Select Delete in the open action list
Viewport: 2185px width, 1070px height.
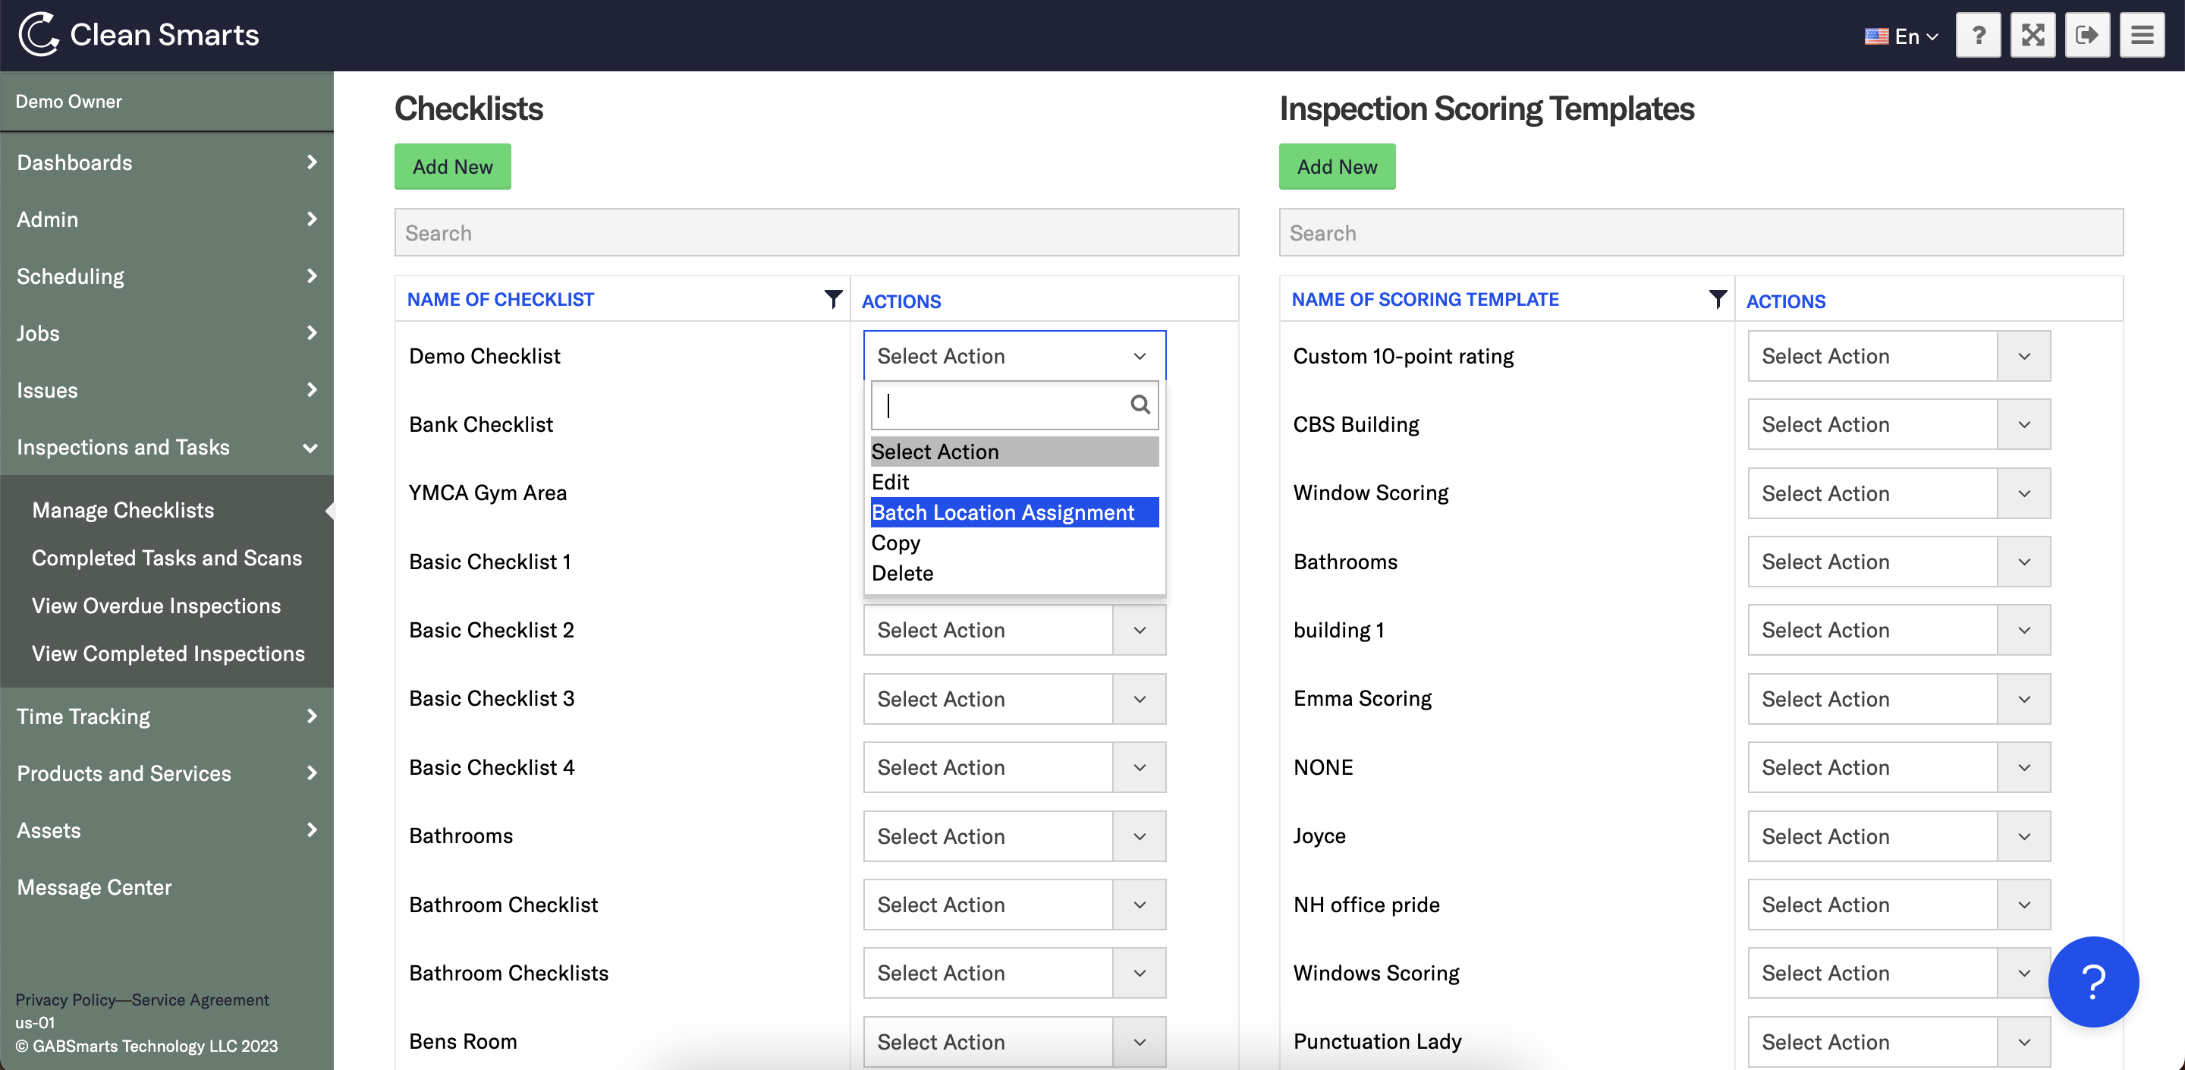(x=903, y=573)
